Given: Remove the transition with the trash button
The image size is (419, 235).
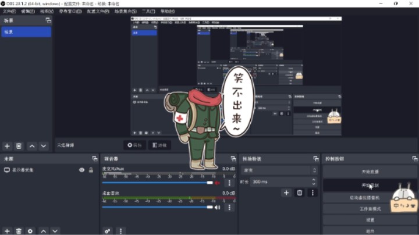Looking at the screenshot, I should pos(300,193).
